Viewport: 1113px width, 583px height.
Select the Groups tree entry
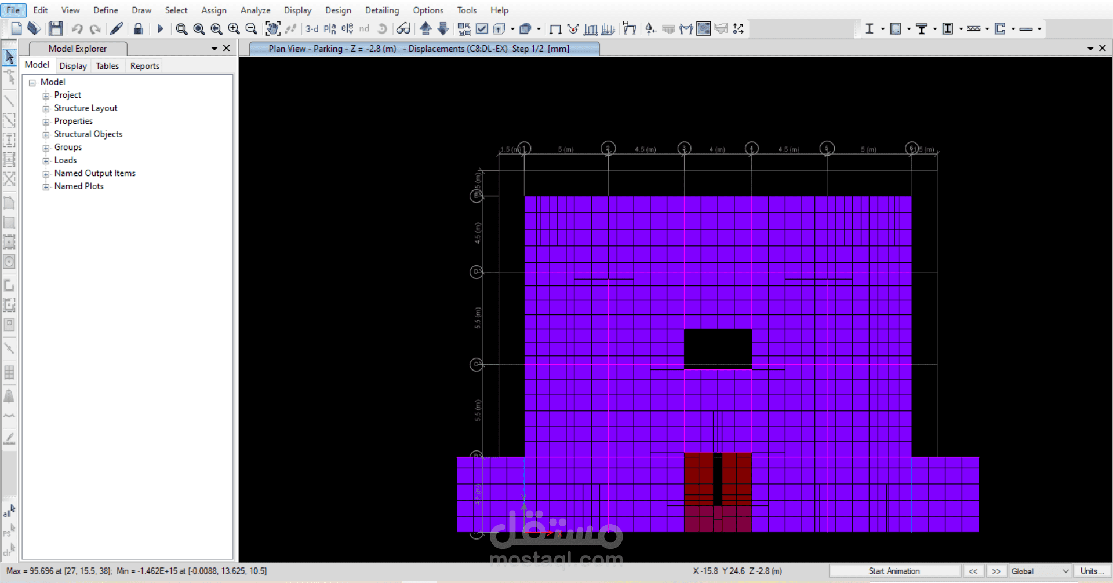pos(68,147)
